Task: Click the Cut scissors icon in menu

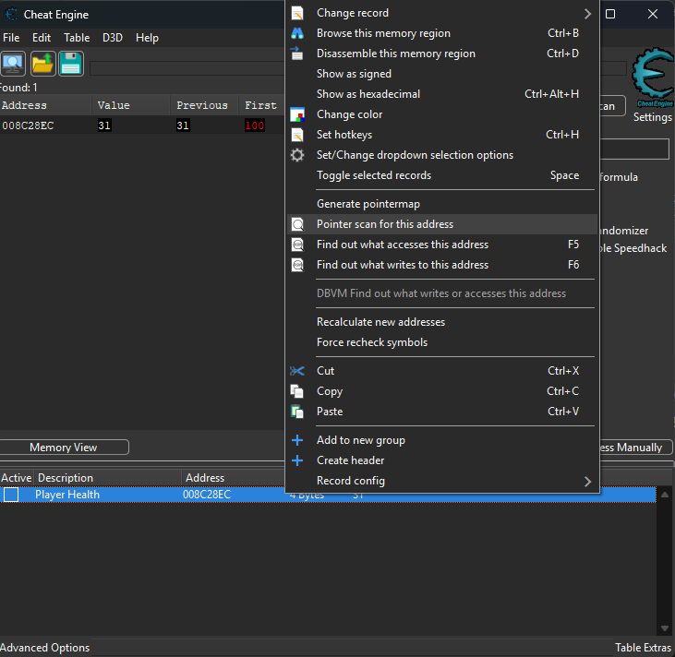Action: coord(297,371)
